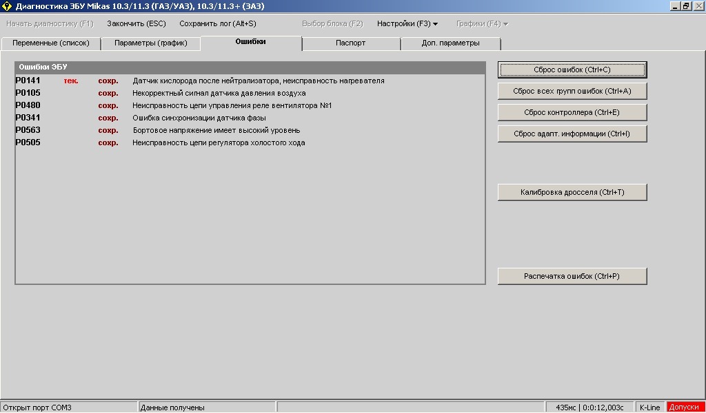706x413 pixels.
Task: Click the K-Line status indicator
Action: 649,407
